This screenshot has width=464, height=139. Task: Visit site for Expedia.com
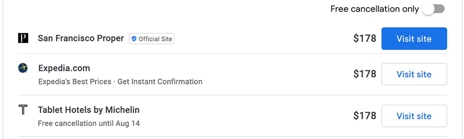pos(414,74)
